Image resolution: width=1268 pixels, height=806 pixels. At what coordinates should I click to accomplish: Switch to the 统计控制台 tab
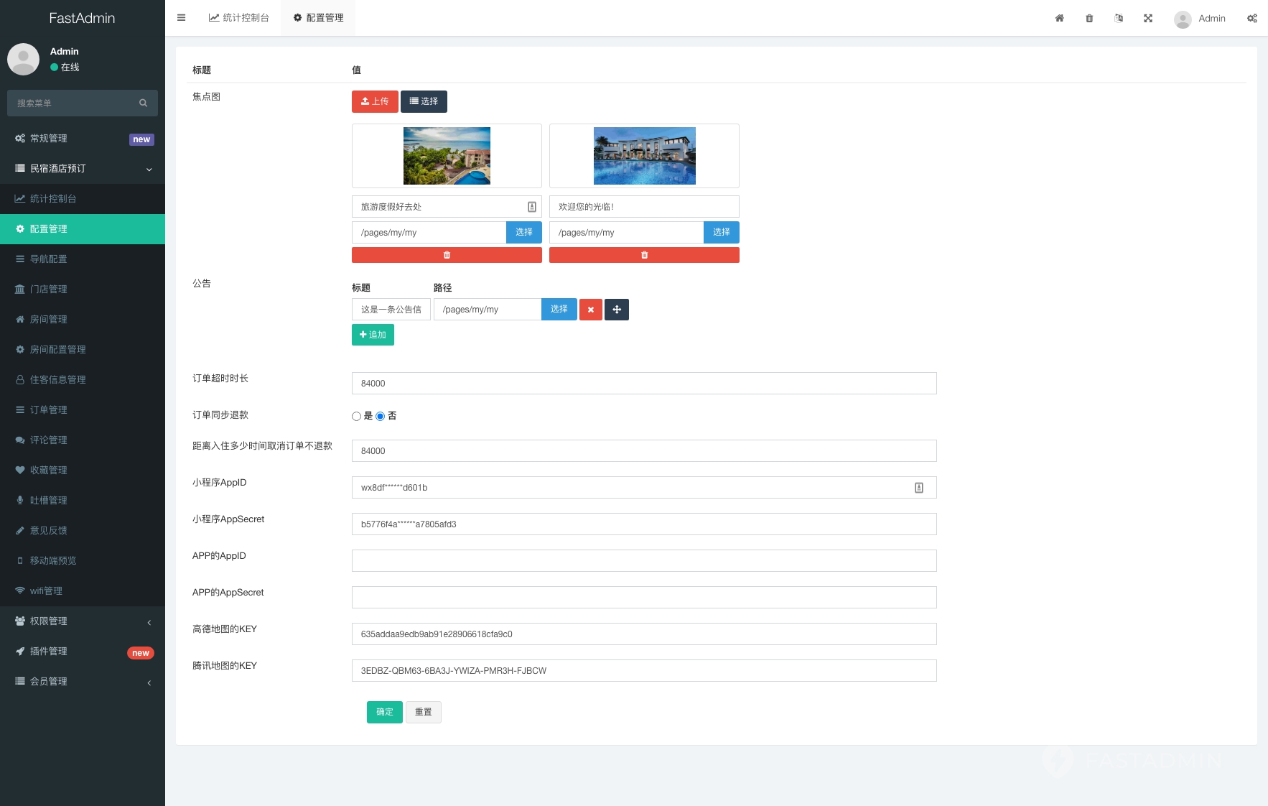tap(239, 18)
